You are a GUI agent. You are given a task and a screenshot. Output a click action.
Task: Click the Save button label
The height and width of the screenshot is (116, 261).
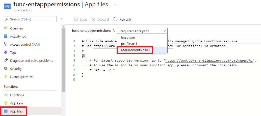(x=83, y=19)
